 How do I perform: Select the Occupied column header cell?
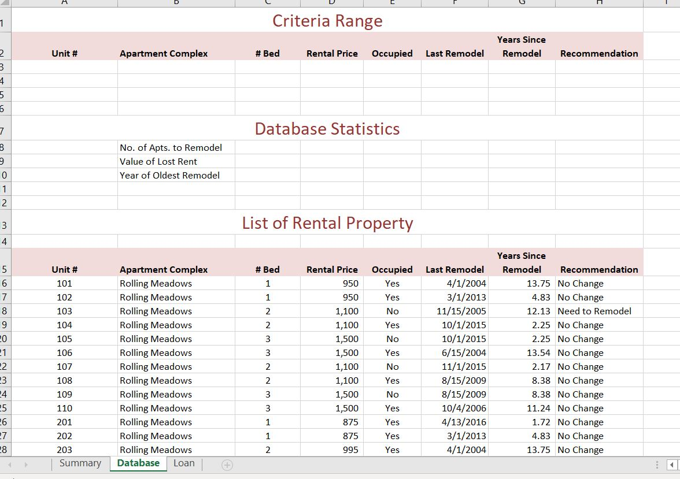pos(392,269)
